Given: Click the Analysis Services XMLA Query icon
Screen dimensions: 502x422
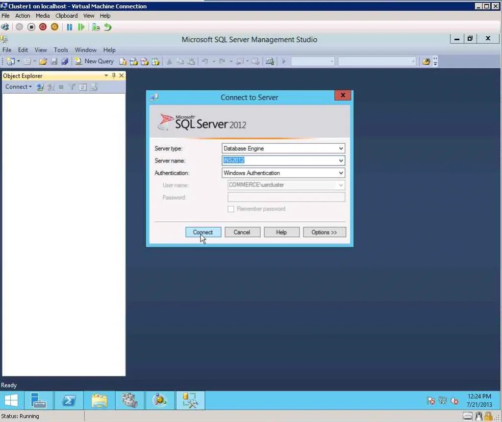Looking at the screenshot, I should point(155,61).
